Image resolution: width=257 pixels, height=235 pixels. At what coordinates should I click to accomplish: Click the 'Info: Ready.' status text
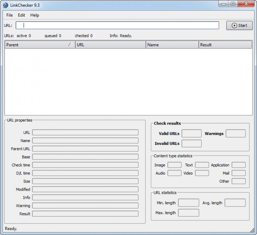[x=121, y=36]
